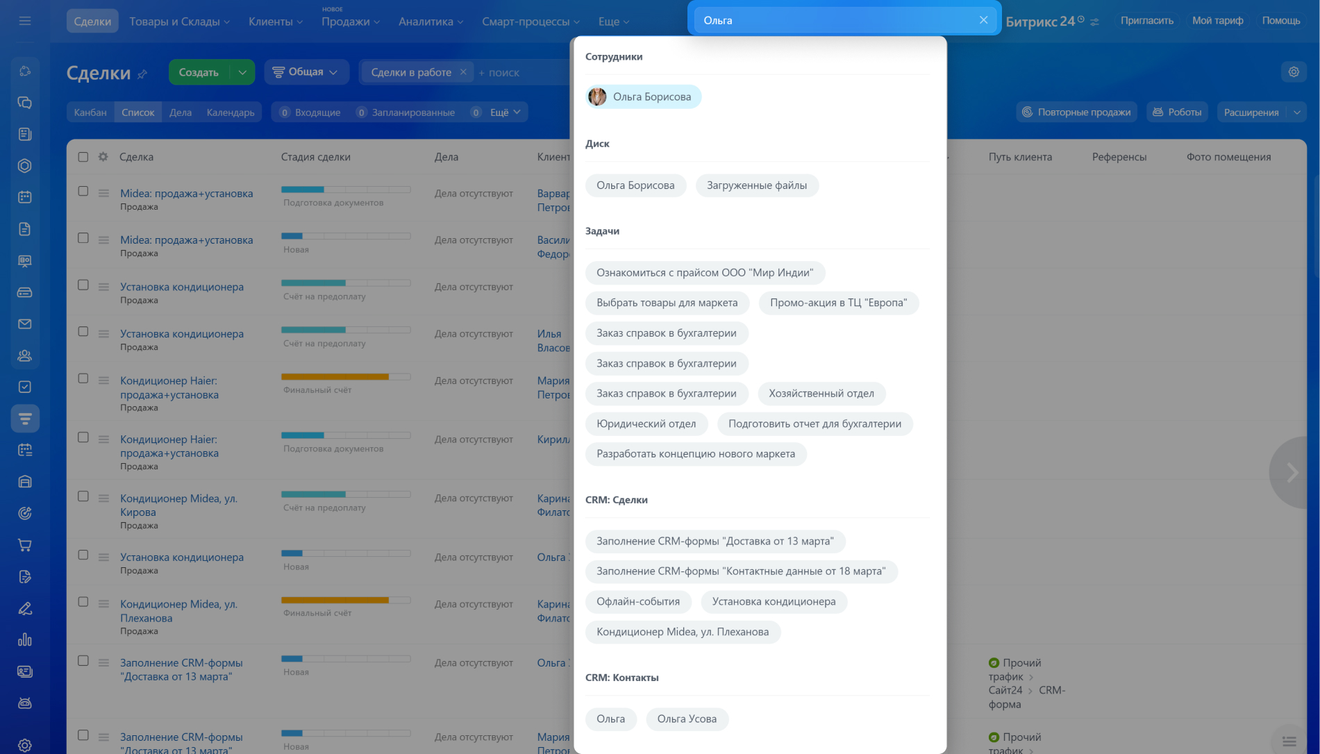Open the CRM funnel icon in sidebar
1320x754 pixels.
point(25,419)
